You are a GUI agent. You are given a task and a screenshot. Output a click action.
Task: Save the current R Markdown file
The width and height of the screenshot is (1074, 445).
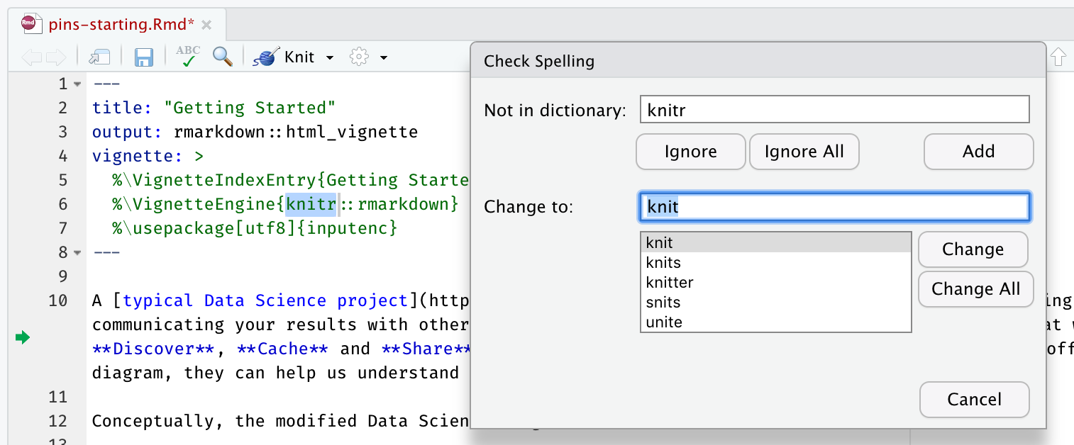click(x=144, y=57)
